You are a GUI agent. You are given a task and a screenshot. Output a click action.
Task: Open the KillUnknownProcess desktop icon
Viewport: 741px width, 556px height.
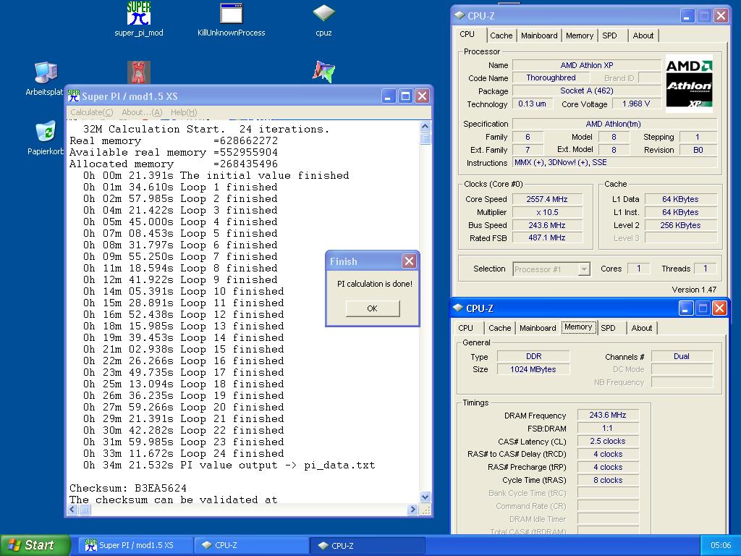231,19
